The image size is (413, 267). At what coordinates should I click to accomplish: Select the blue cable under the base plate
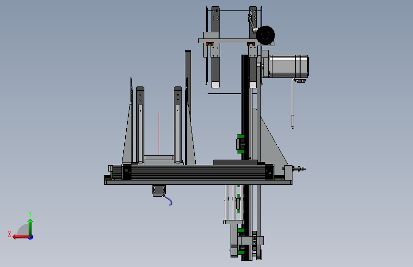(x=168, y=200)
